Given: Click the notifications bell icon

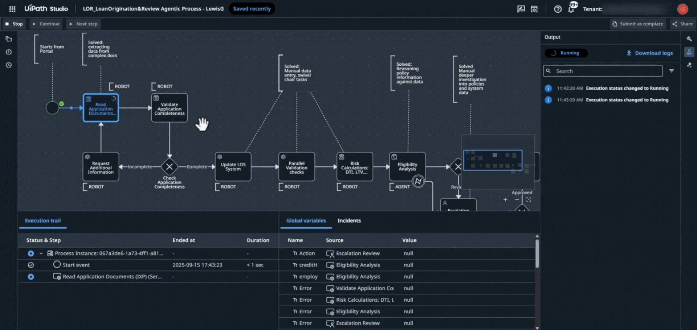Looking at the screenshot, I should point(571,9).
